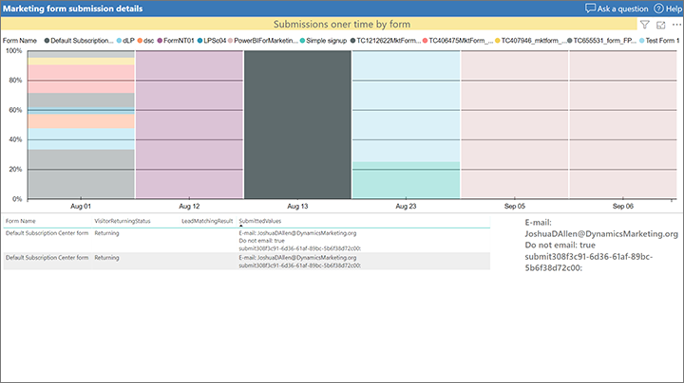This screenshot has height=383, width=684.
Task: Click the Aug 01 axis label
Action: [x=81, y=206]
